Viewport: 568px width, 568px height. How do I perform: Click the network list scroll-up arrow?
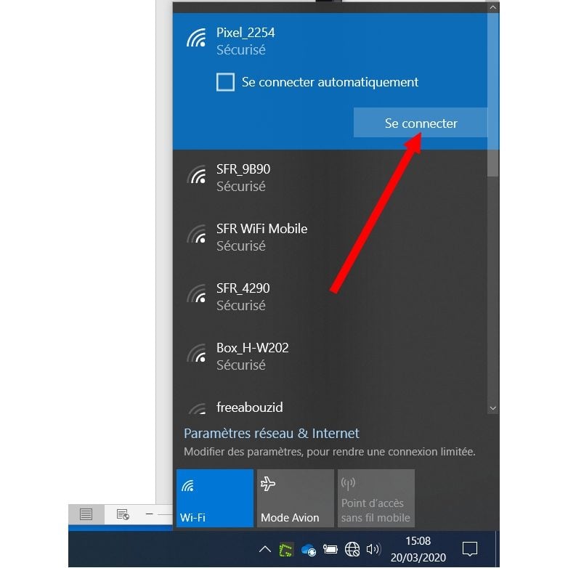[x=493, y=7]
